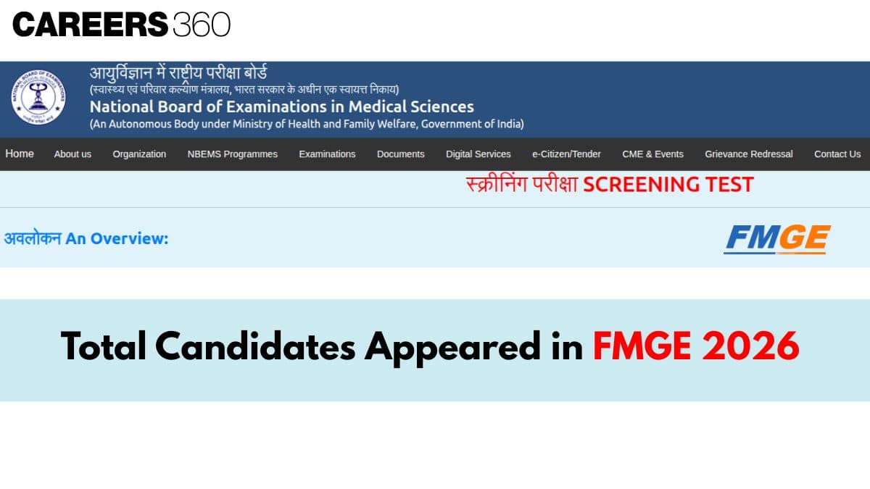Click the FMGE 2026 red text
This screenshot has width=870, height=489.
tap(697, 347)
